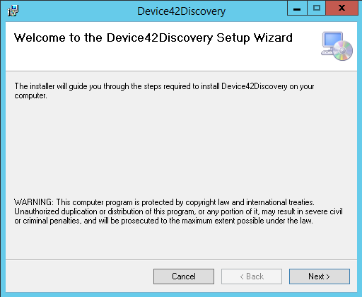Screen dimensions: 362x297
Task: Click the Device42Discovery title bar text
Action: click(x=181, y=11)
